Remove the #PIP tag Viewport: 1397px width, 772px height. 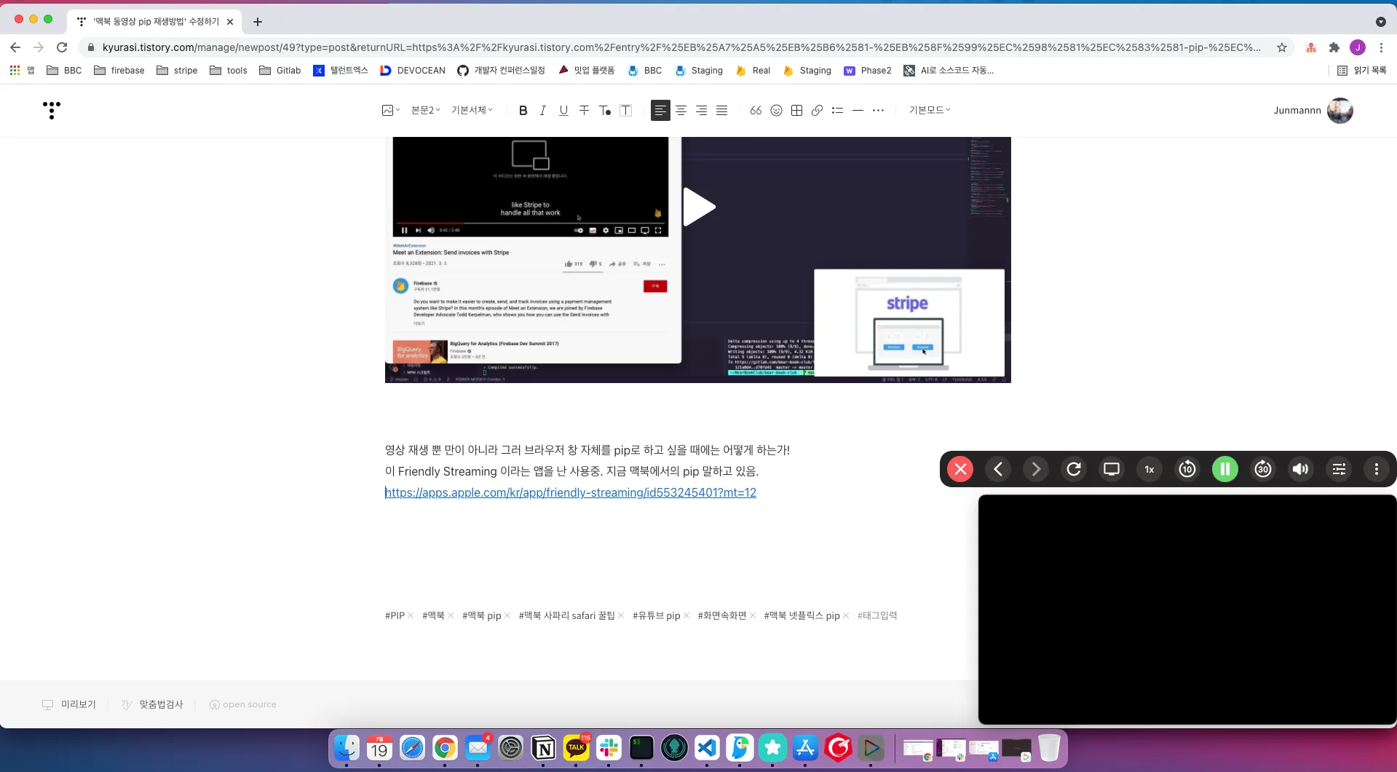[x=411, y=616]
